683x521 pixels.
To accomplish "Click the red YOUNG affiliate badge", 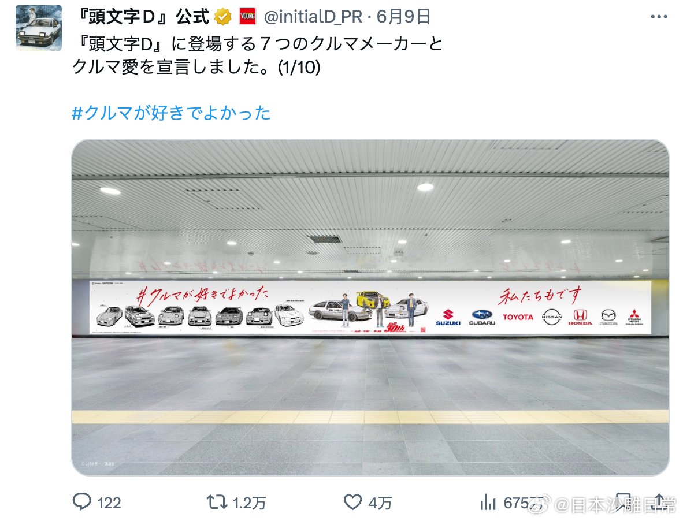I will coord(247,17).
